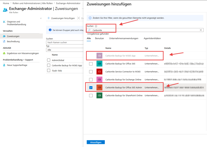Click the Hinzufügen button
The width and height of the screenshot is (207, 147).
96,142
